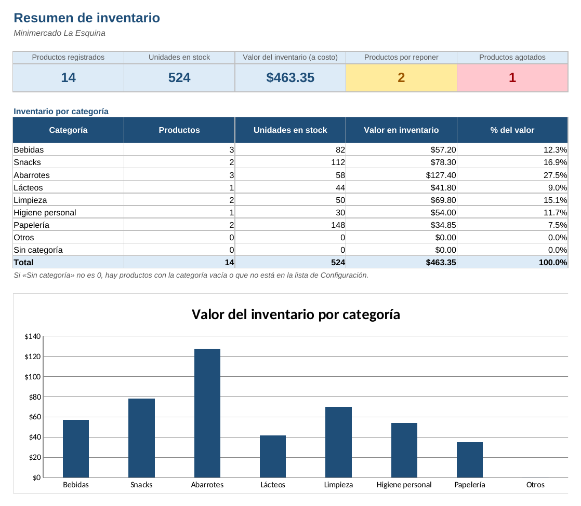Click the Limpieza chart bar

[339, 442]
